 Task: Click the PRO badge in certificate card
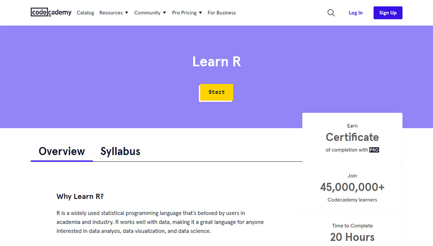coord(374,150)
